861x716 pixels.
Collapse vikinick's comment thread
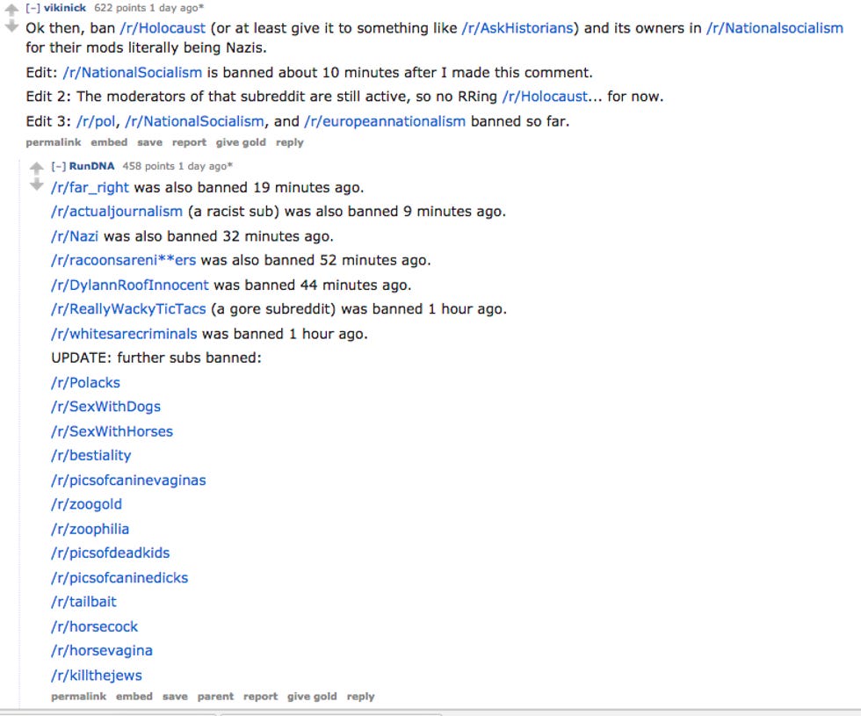[x=33, y=8]
